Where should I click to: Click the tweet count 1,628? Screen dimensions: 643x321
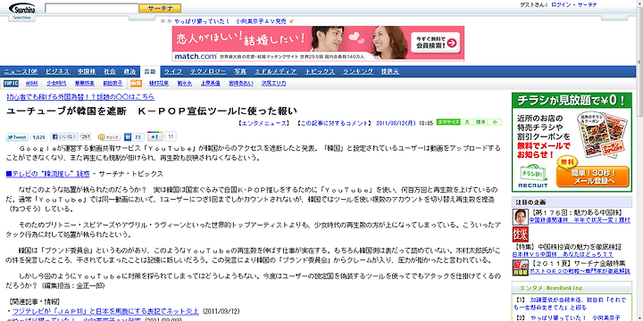38,137
